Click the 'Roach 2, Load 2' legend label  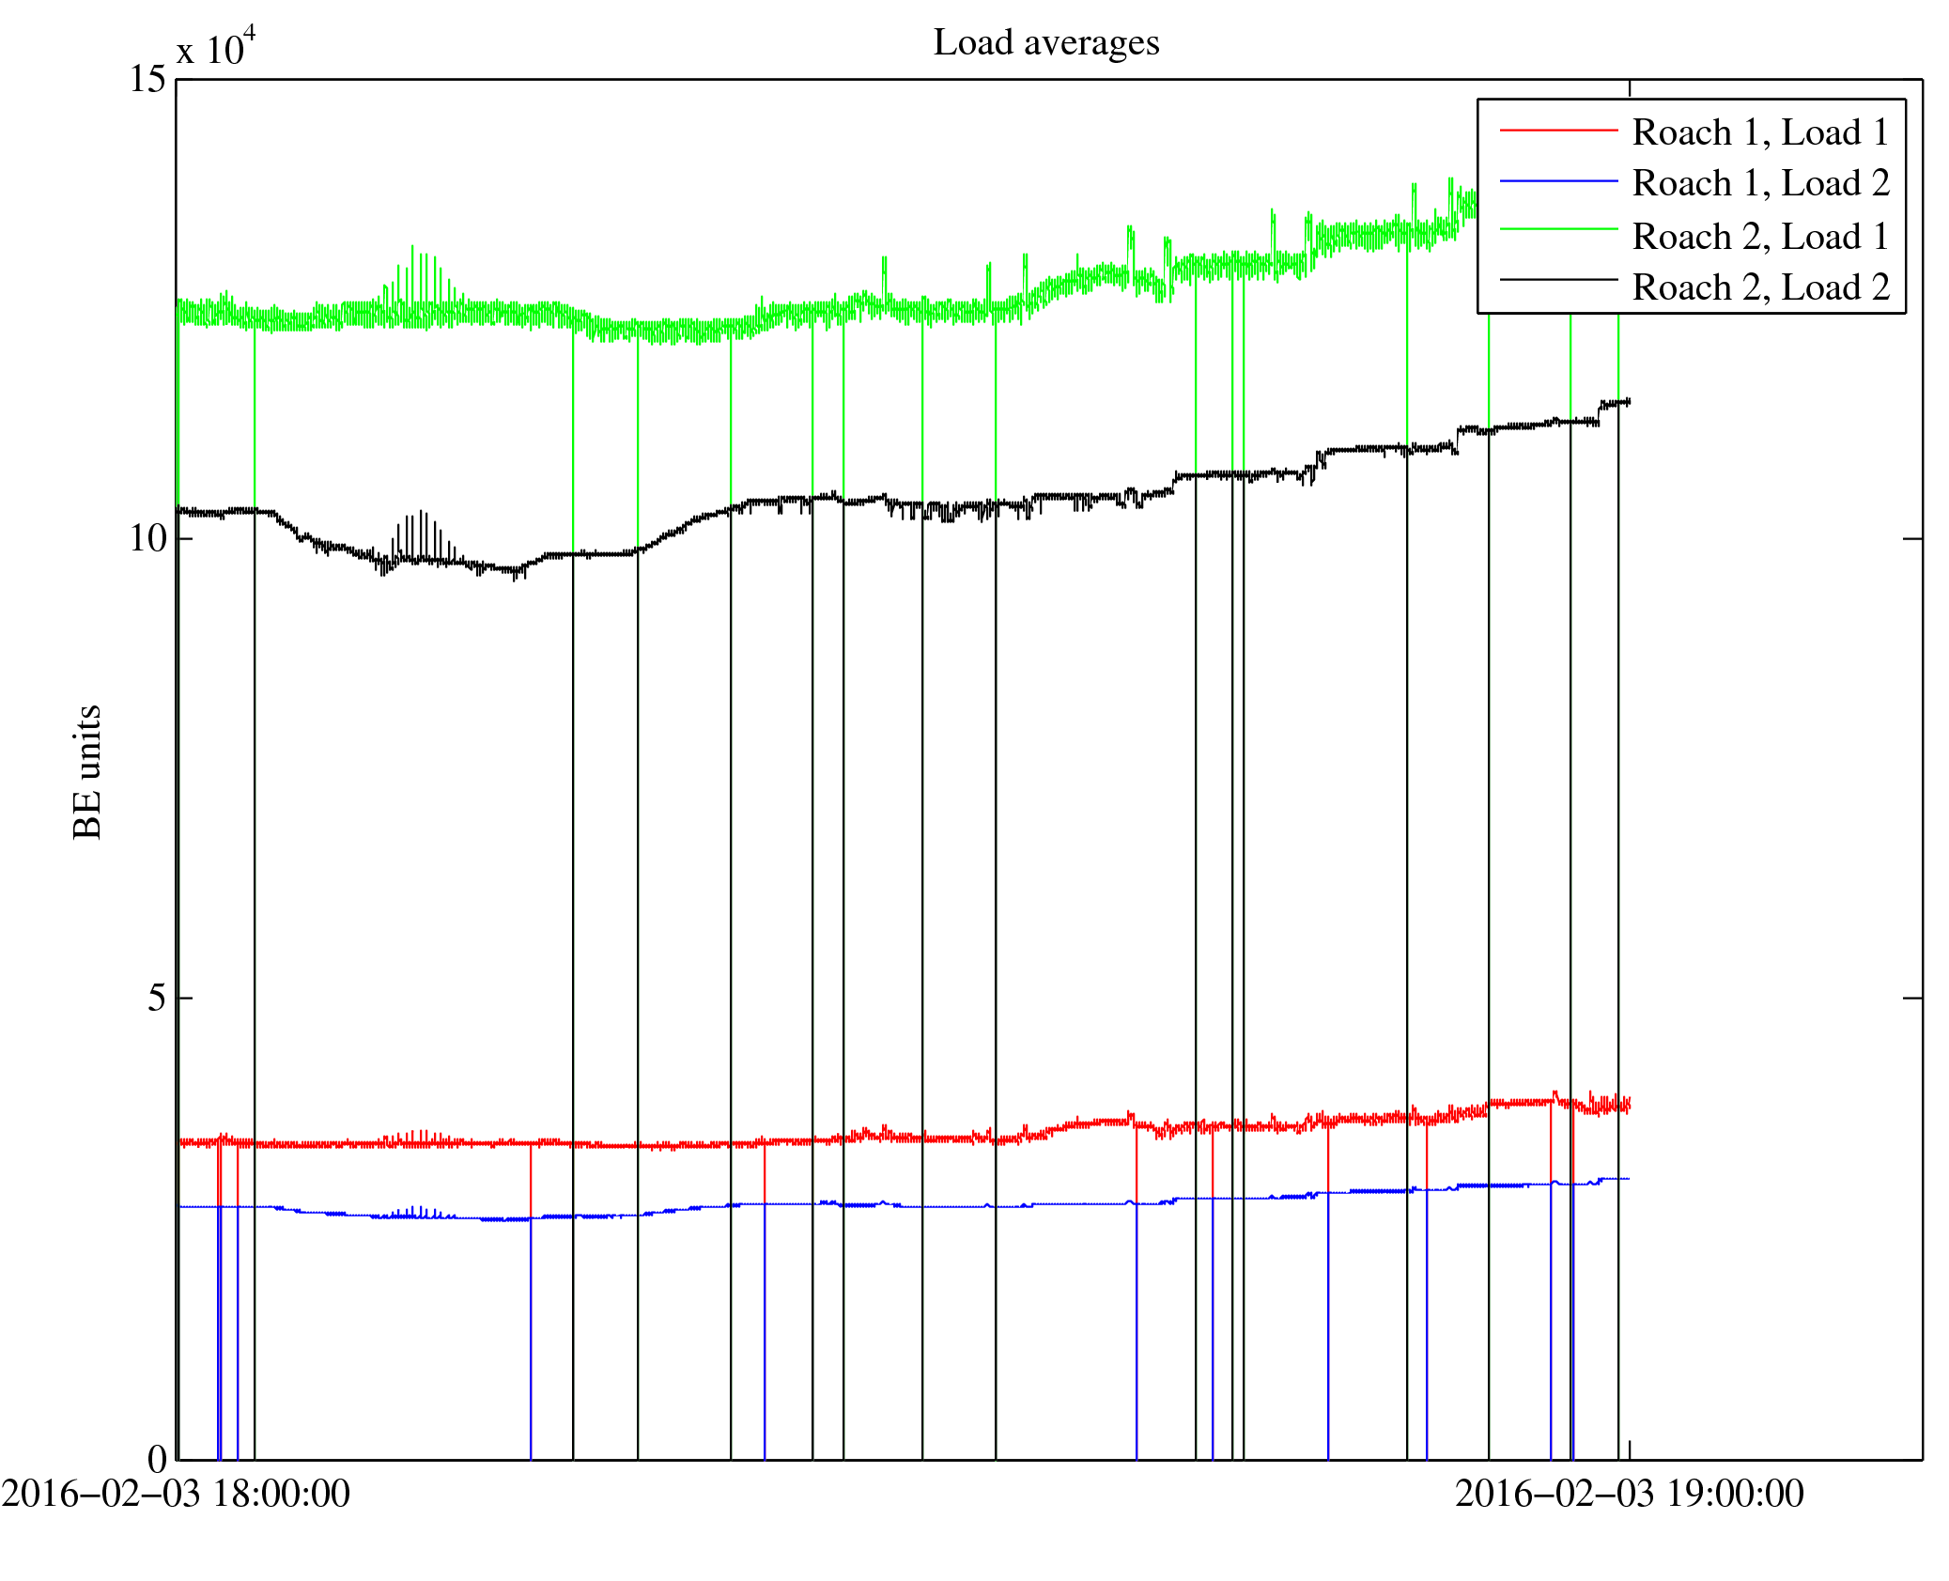pos(1760,287)
